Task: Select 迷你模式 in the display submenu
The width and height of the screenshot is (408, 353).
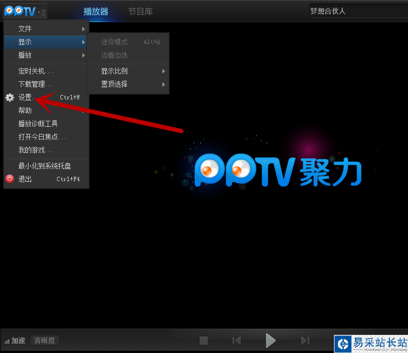Action: (x=128, y=42)
